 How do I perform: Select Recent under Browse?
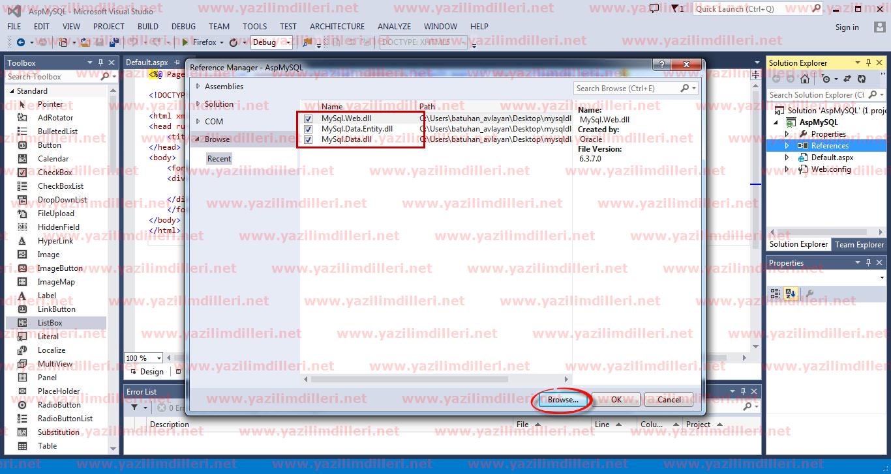(219, 159)
